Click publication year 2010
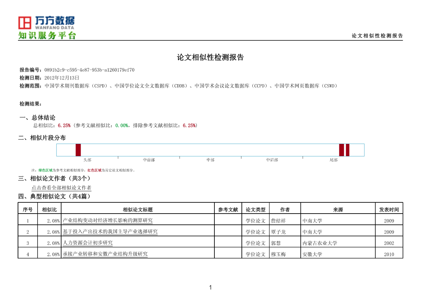421x297 pixels. coord(389,254)
